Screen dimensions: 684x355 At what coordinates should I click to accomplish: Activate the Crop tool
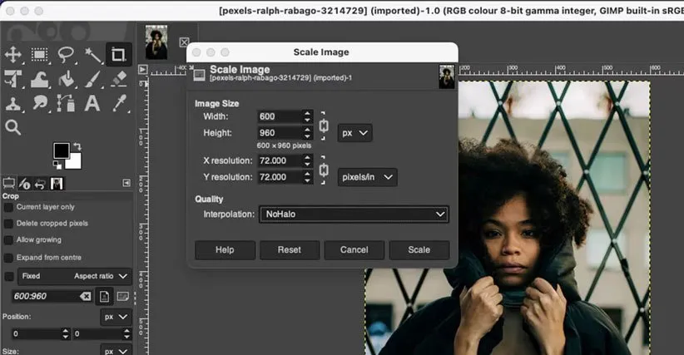118,55
